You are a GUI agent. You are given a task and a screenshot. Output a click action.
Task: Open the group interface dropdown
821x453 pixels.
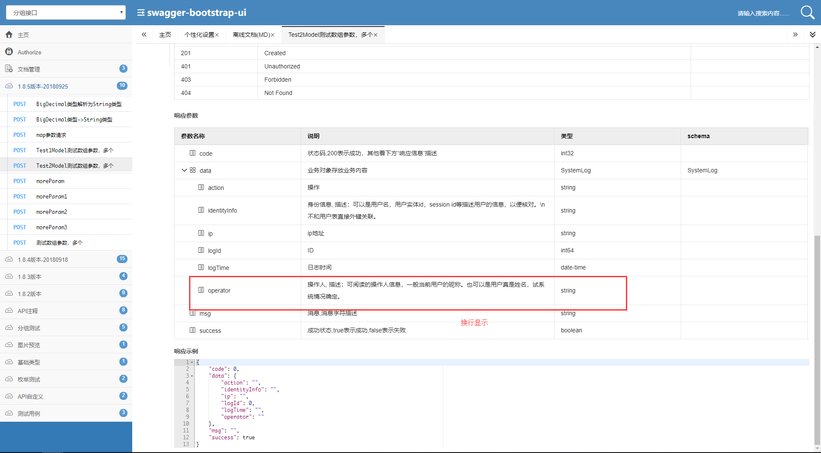(65, 13)
